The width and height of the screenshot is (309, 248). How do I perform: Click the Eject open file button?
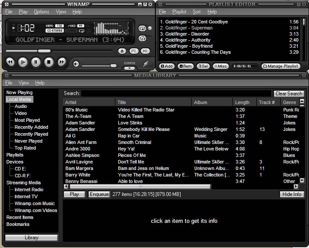(x=122, y=51)
